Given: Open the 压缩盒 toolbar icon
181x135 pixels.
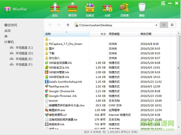Looking at the screenshot, I should 125,9.
